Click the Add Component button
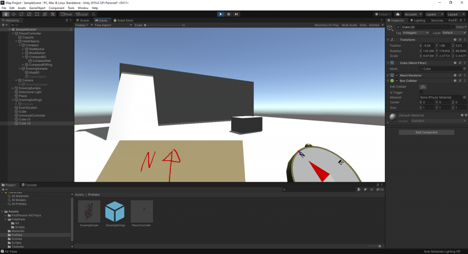 pyautogui.click(x=426, y=132)
